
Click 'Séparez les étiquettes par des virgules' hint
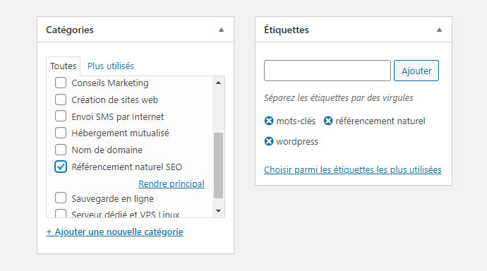point(339,98)
